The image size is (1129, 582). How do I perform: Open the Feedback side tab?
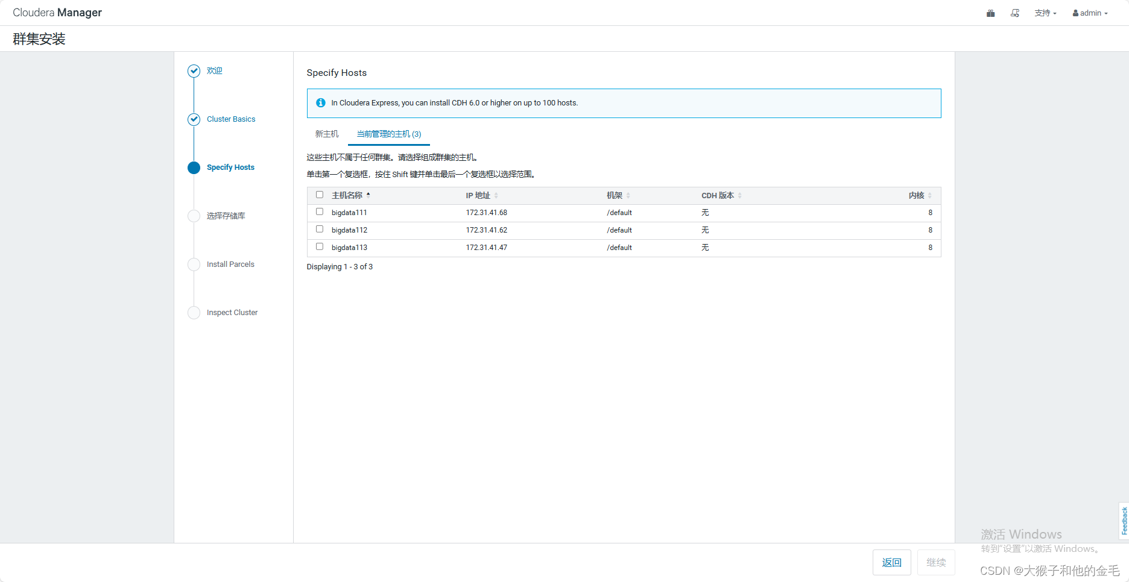pyautogui.click(x=1124, y=521)
